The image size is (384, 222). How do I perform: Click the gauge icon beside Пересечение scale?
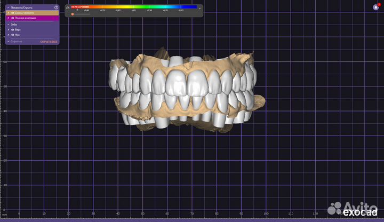67,8
